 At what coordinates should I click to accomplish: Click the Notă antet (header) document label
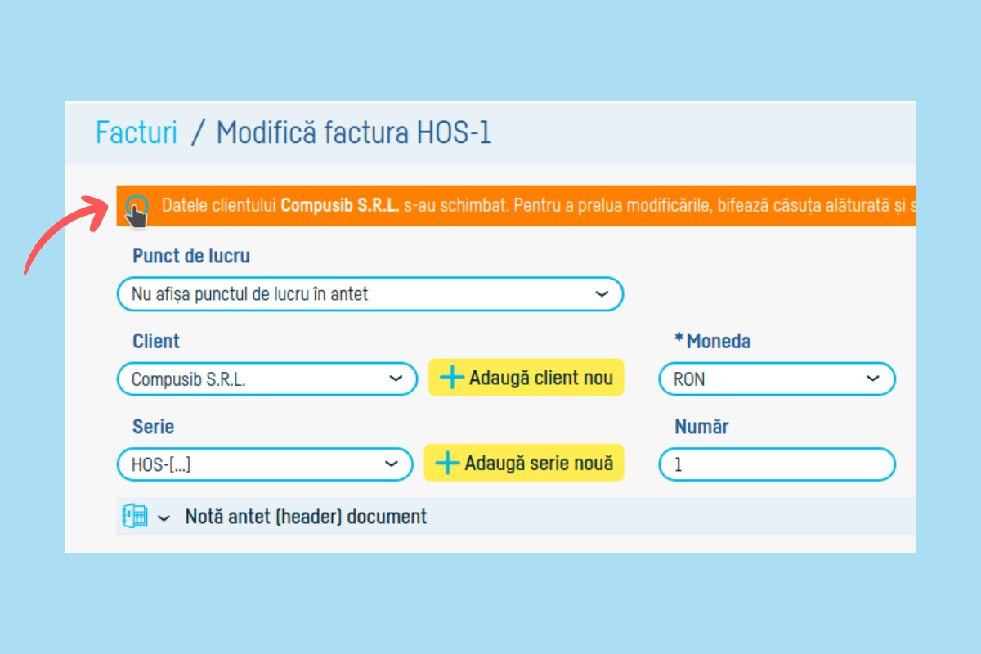pyautogui.click(x=306, y=517)
